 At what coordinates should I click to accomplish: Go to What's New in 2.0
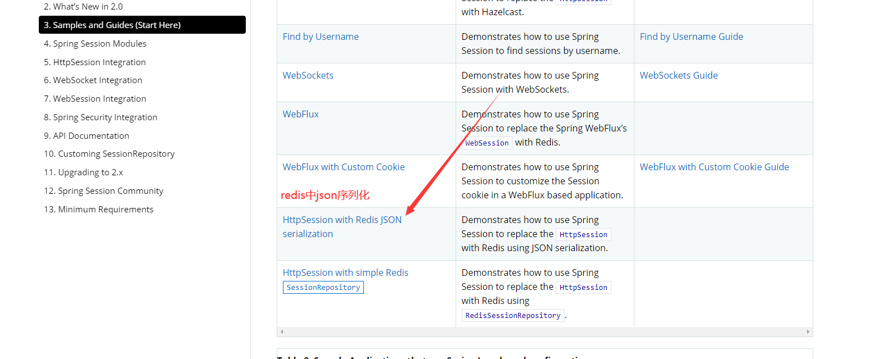(x=83, y=7)
